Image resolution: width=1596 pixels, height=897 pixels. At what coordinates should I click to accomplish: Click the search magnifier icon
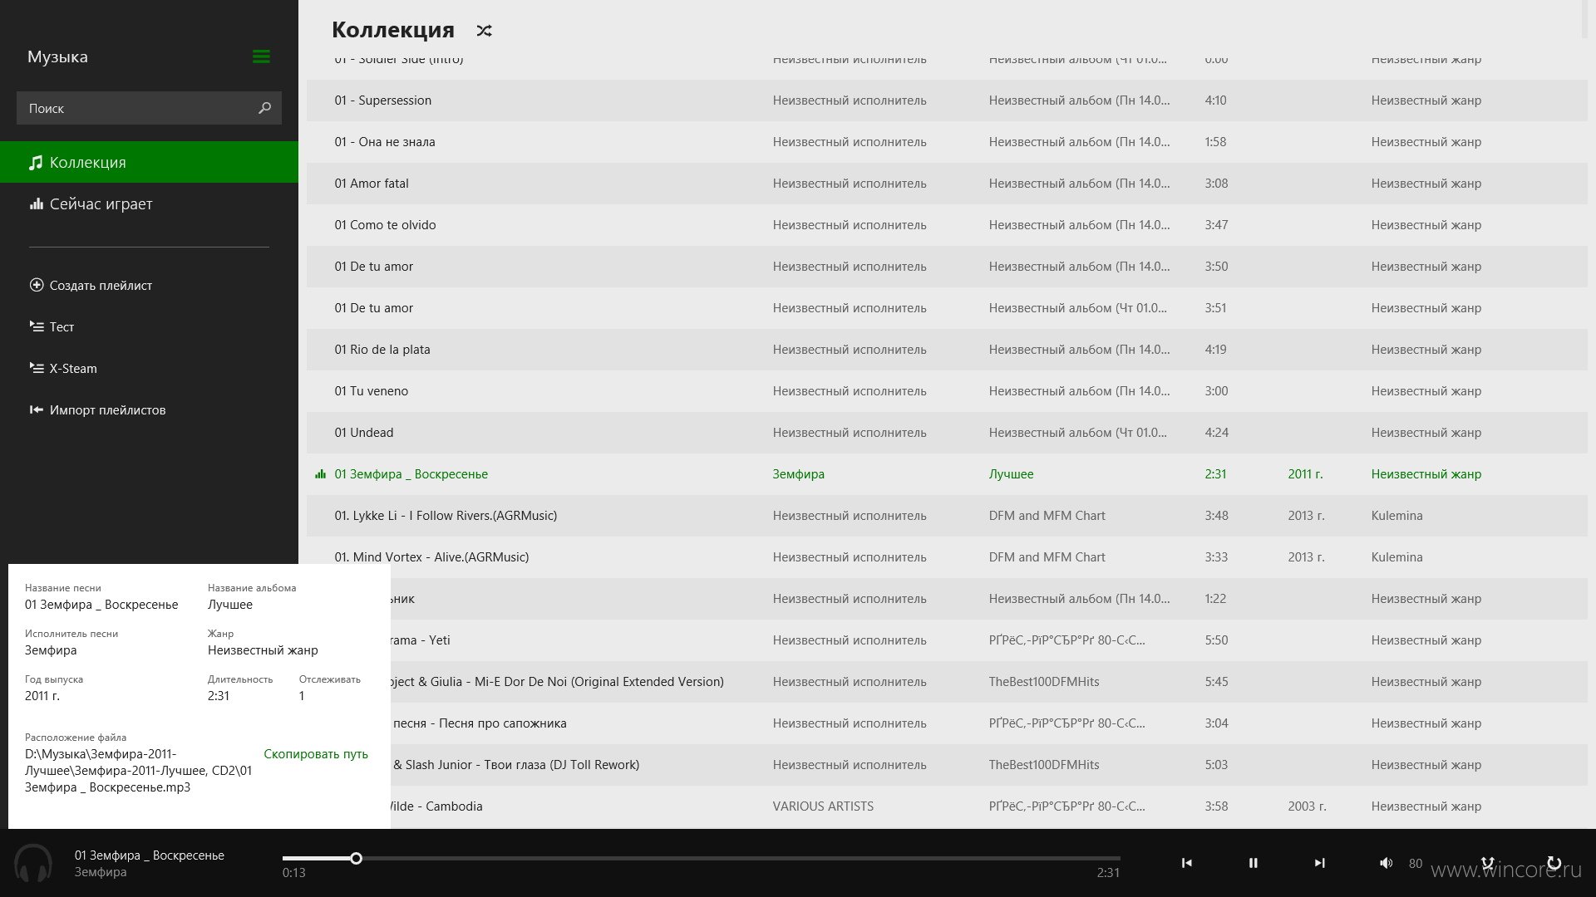[264, 108]
